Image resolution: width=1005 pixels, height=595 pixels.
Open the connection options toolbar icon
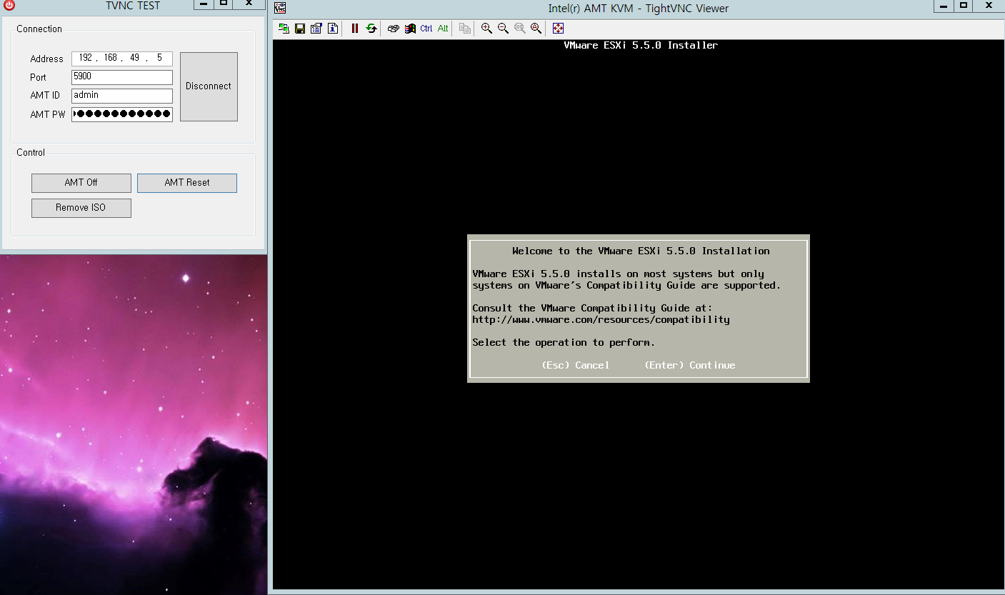pos(316,29)
